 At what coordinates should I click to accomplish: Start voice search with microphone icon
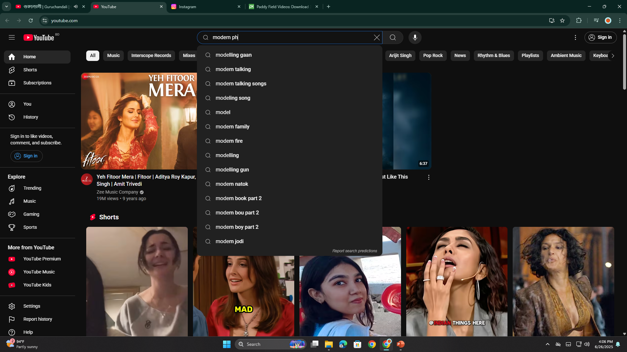415,37
